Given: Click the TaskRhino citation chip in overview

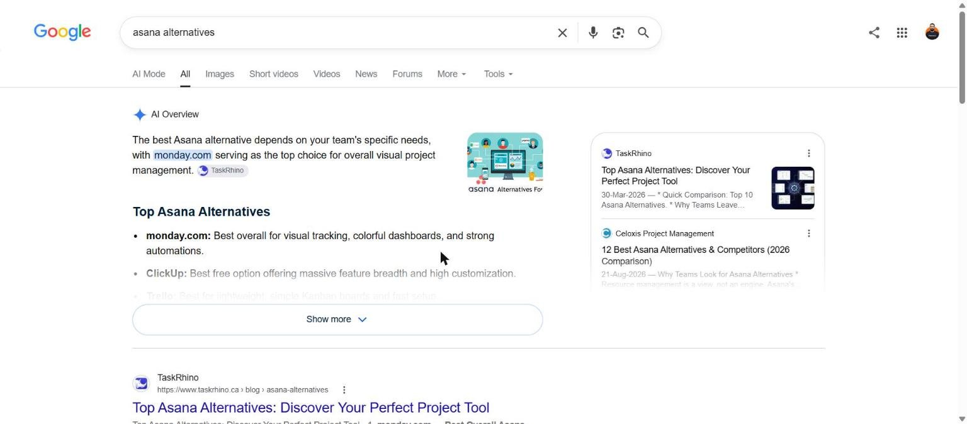Looking at the screenshot, I should (x=222, y=170).
